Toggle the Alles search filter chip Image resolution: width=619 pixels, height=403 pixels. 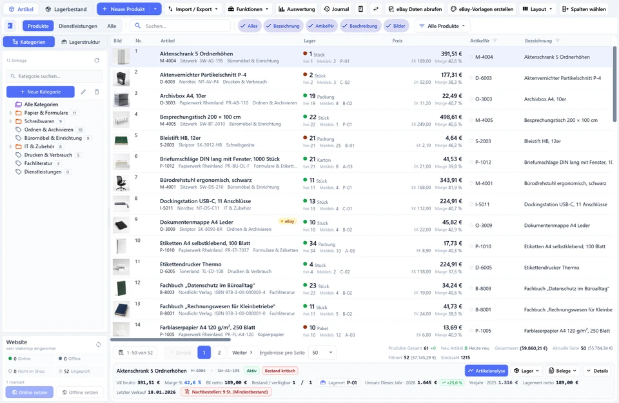pyautogui.click(x=249, y=26)
